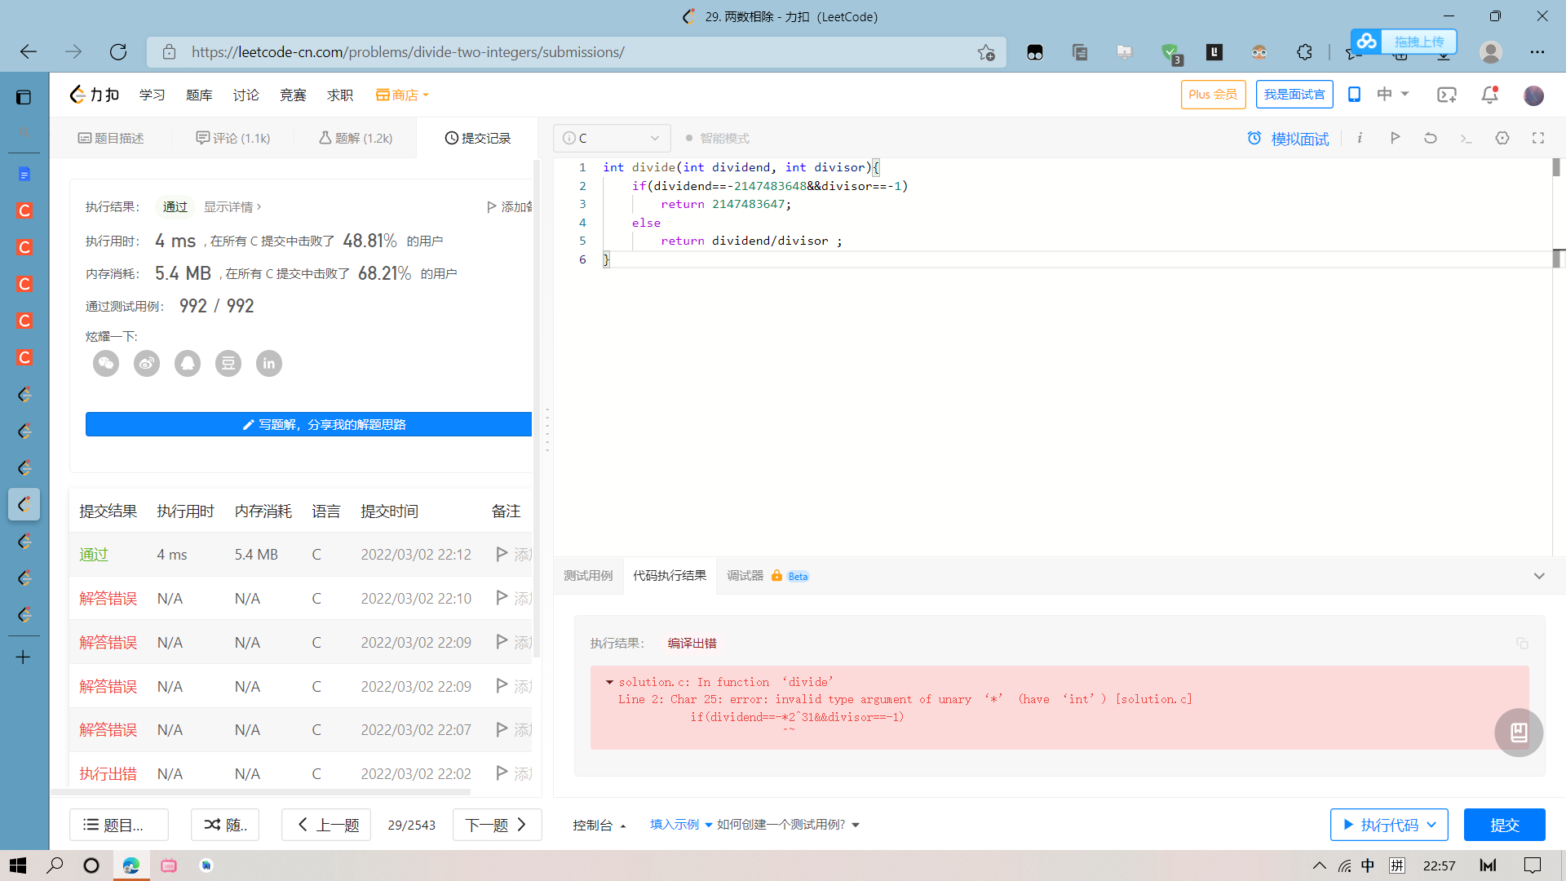Click the LeetCode 力扣 logo
This screenshot has width=1566, height=881.
coord(95,95)
